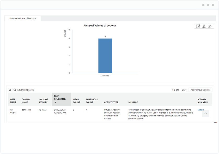Screen dimensions: 219x154
Task: Click the Activity Analyzer column header
Action: [203, 101]
